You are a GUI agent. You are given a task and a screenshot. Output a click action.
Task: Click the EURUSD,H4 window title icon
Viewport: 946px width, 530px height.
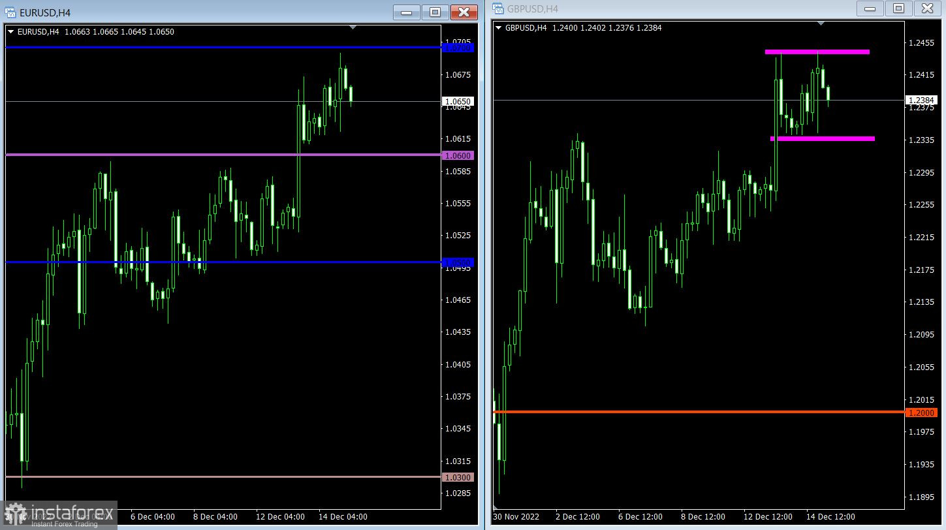[10, 12]
